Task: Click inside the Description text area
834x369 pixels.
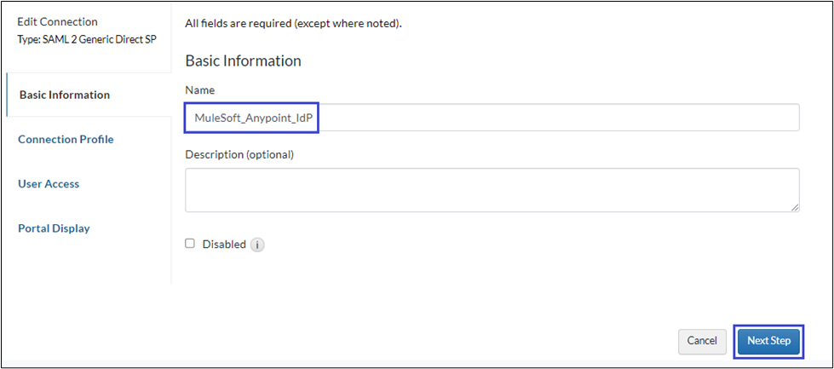Action: [x=492, y=189]
